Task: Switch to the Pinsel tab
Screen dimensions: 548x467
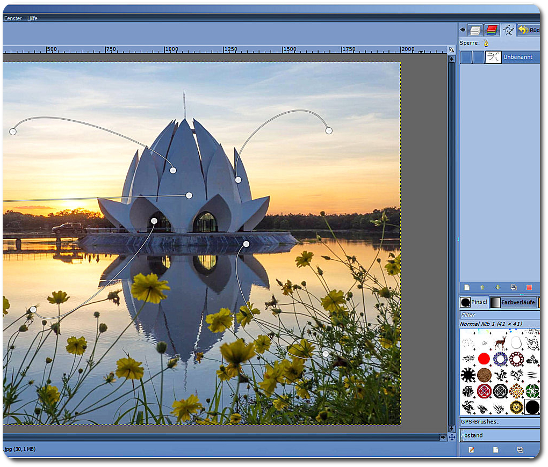Action: (474, 302)
